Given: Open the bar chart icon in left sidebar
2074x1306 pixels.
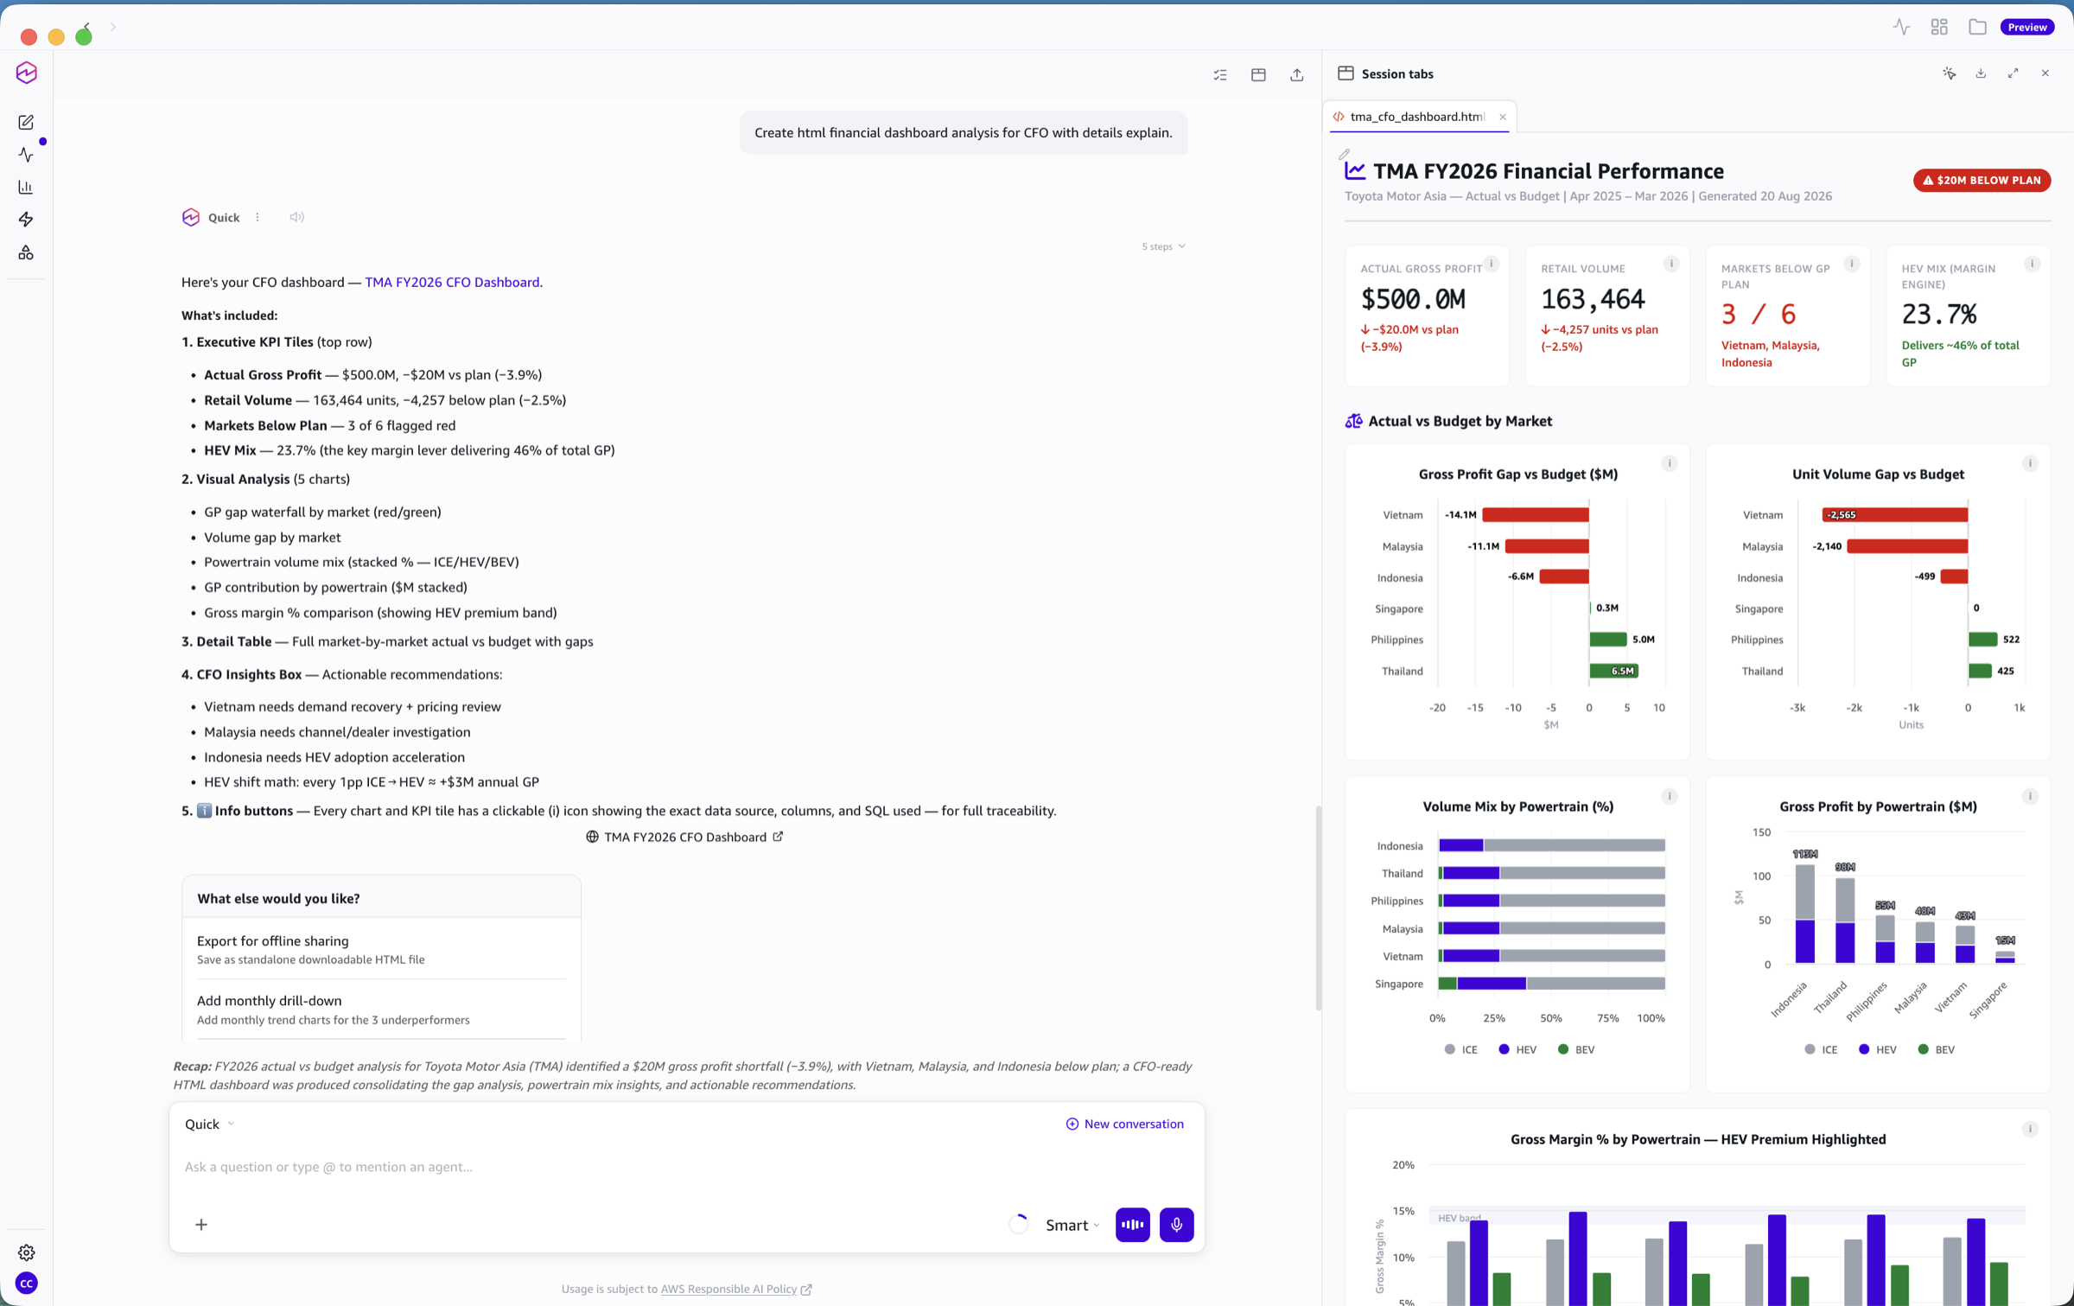Looking at the screenshot, I should pos(26,187).
